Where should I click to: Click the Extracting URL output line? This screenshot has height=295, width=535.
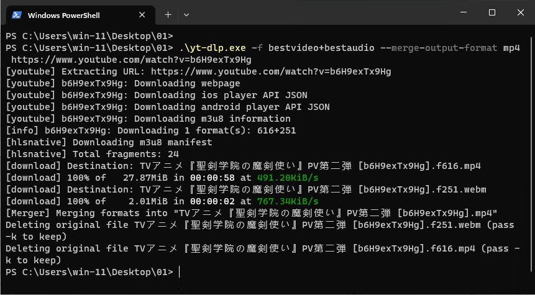point(198,71)
